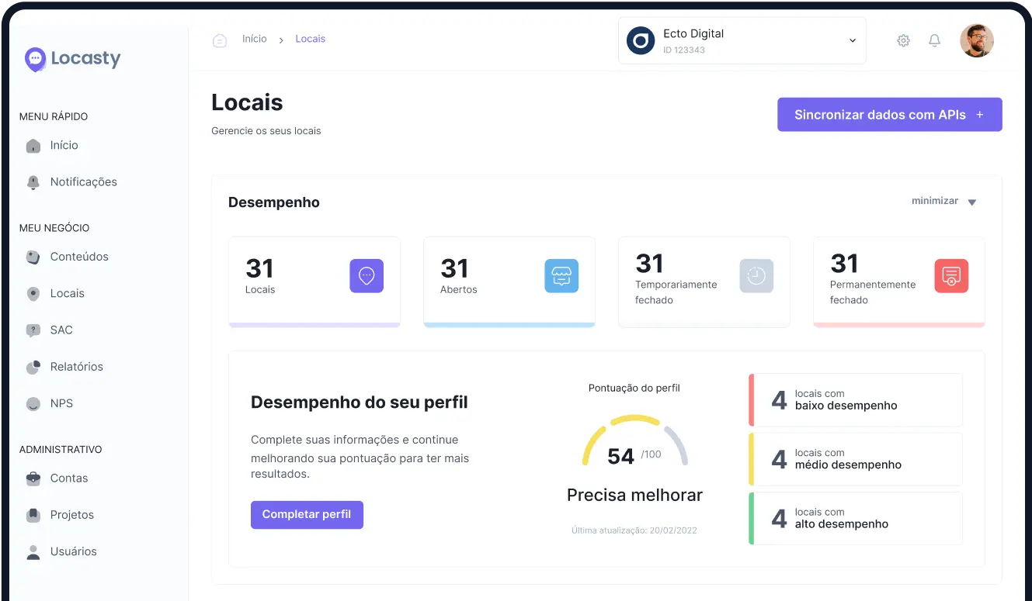This screenshot has width=1032, height=601.
Task: Click the red Permanentemente fechado icon
Action: 951,276
